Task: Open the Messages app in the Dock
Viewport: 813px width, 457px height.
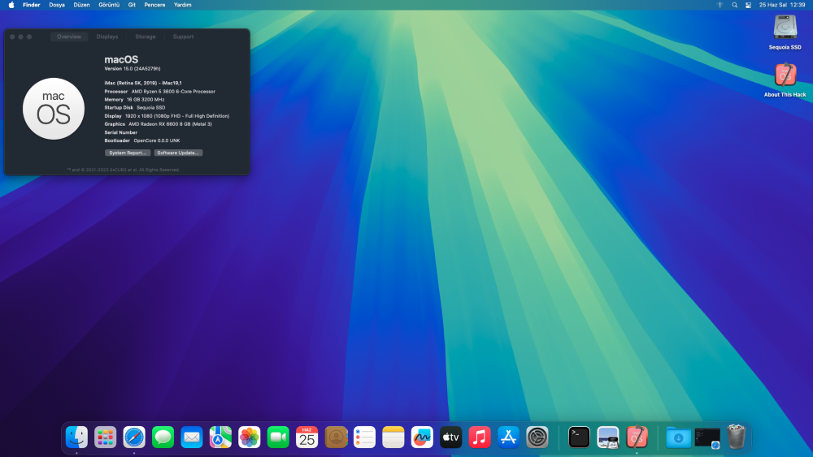Action: pos(163,438)
